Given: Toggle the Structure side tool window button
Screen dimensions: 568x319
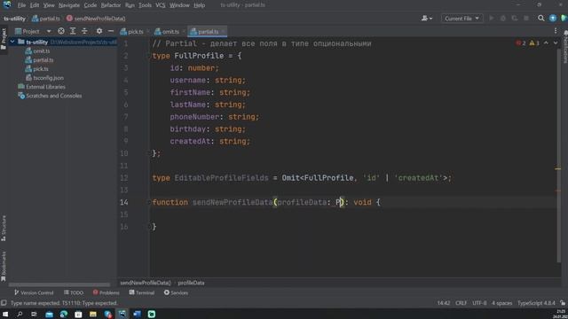Looking at the screenshot, I should (4, 229).
